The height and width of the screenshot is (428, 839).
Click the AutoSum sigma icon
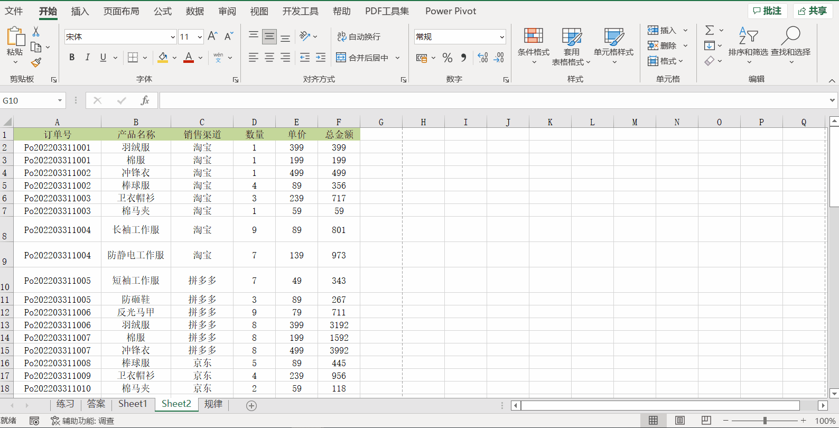pos(710,30)
